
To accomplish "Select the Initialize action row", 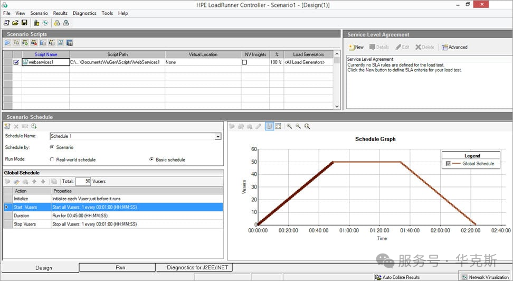I will 113,199.
